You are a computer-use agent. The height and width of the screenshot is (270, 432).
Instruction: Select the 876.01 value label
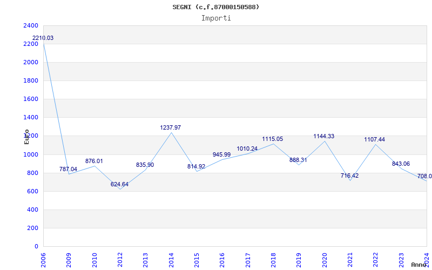(94, 161)
